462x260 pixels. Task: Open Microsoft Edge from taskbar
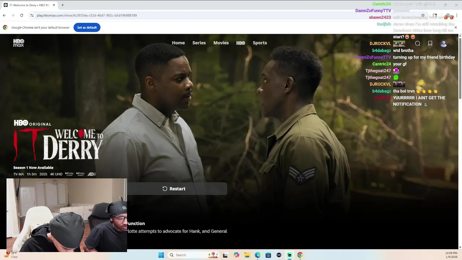258,255
